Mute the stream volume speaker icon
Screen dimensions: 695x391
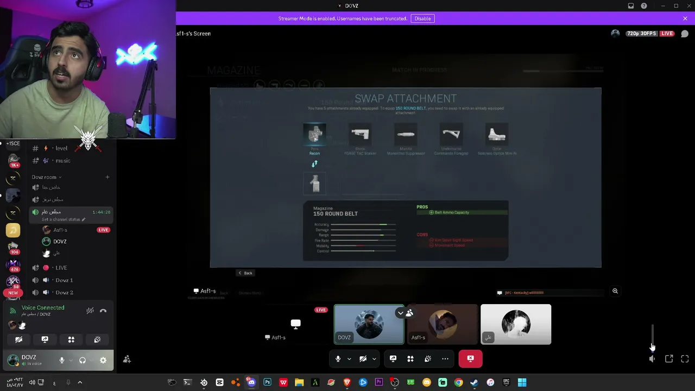click(652, 359)
